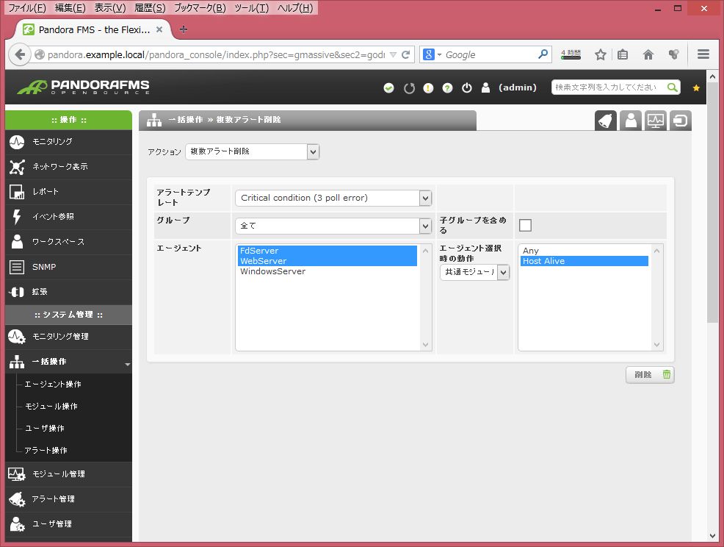Select WebServer in the agent list
724x547 pixels.
click(x=327, y=261)
